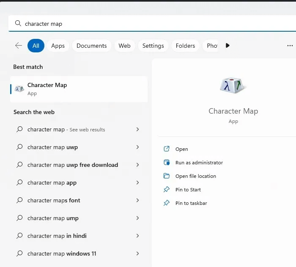Viewport: 296px width, 267px height.
Task: Click the search icon beside 'character maps font'
Action: (19, 200)
